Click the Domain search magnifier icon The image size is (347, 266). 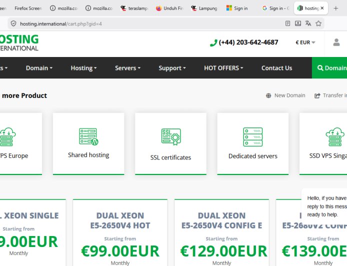[x=320, y=67]
